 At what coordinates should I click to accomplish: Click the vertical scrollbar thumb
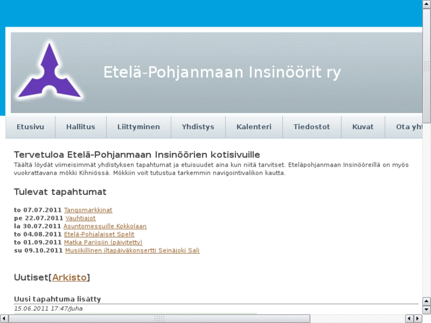point(427,66)
